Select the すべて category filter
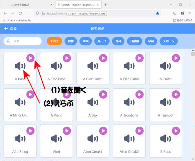The width and height of the screenshot is (195, 161). 54,41
